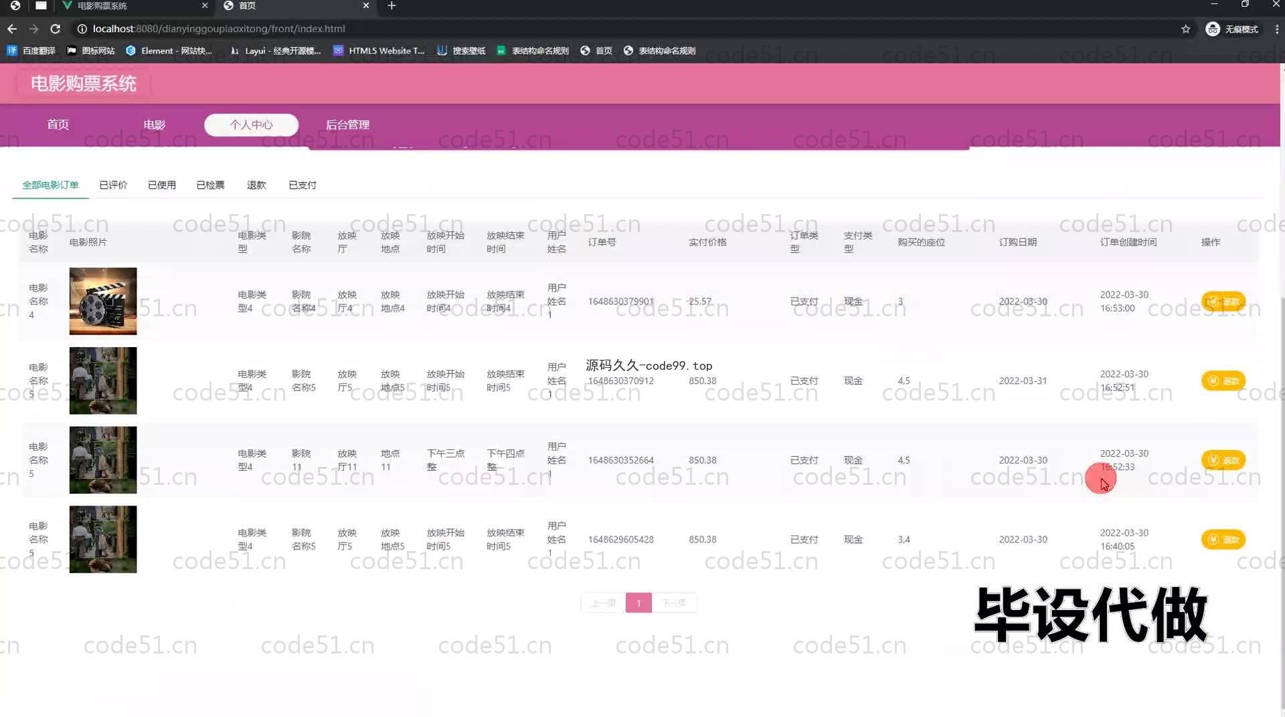Screen dimensions: 1285x717
Task: Open the movie photo for order 1648630352664
Action: coord(103,460)
